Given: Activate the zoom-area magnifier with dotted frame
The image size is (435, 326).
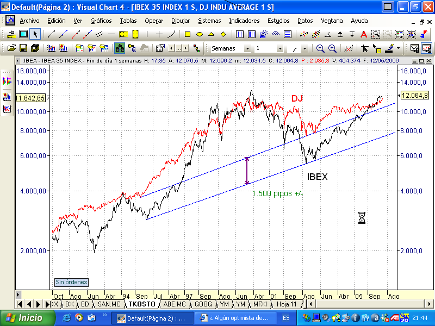Looking at the screenshot, I should (x=376, y=34).
